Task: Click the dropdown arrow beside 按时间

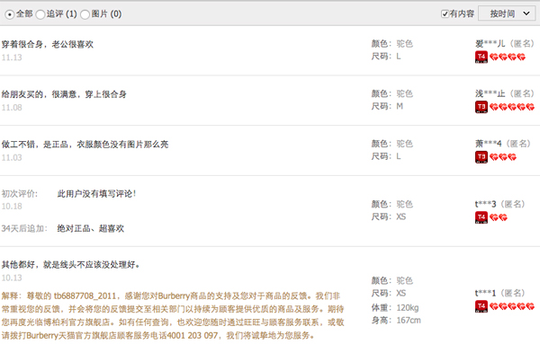Action: tap(526, 13)
